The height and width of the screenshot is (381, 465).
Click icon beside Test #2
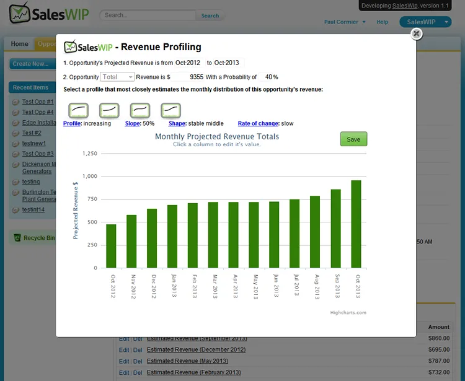tap(15, 133)
